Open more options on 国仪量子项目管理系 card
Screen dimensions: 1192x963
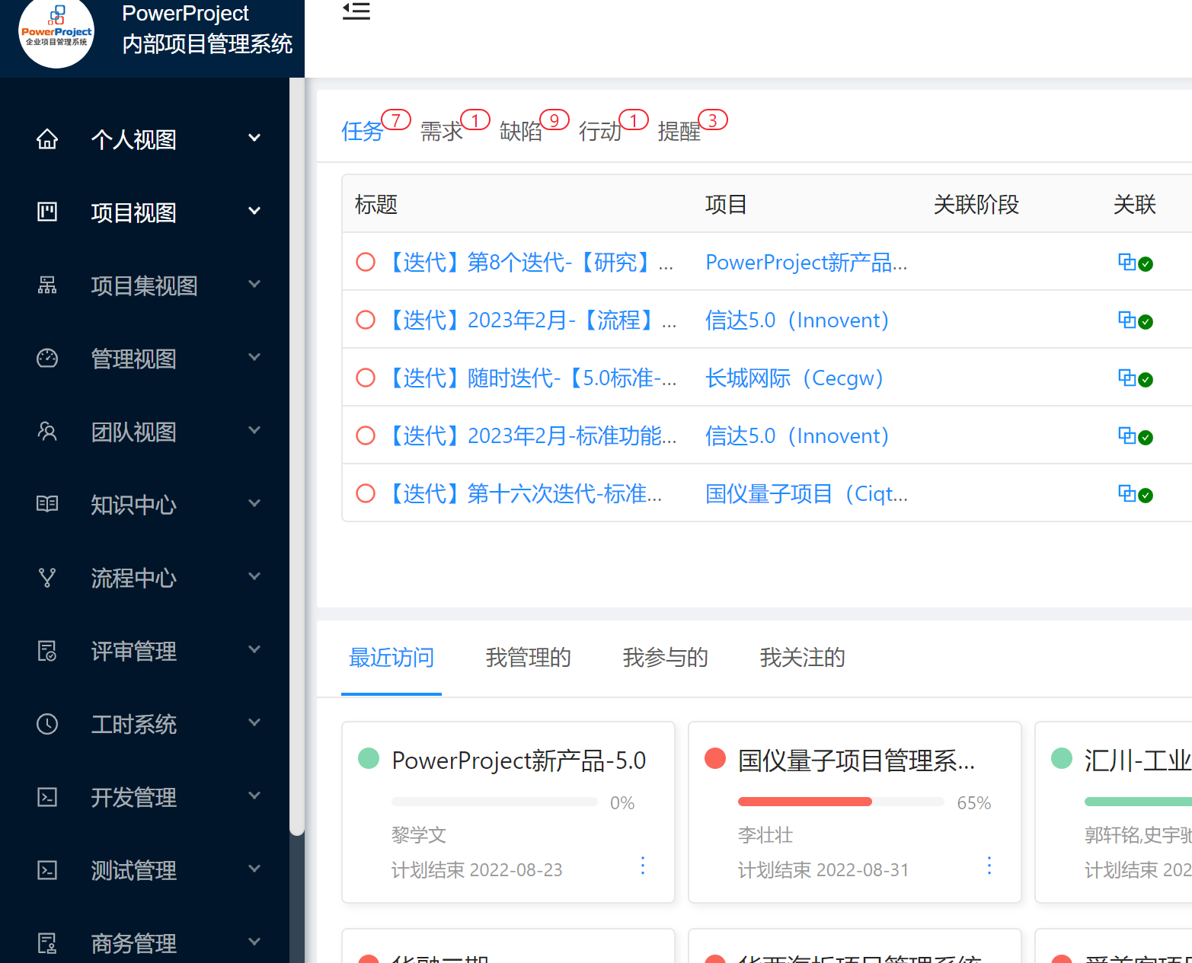coord(989,866)
